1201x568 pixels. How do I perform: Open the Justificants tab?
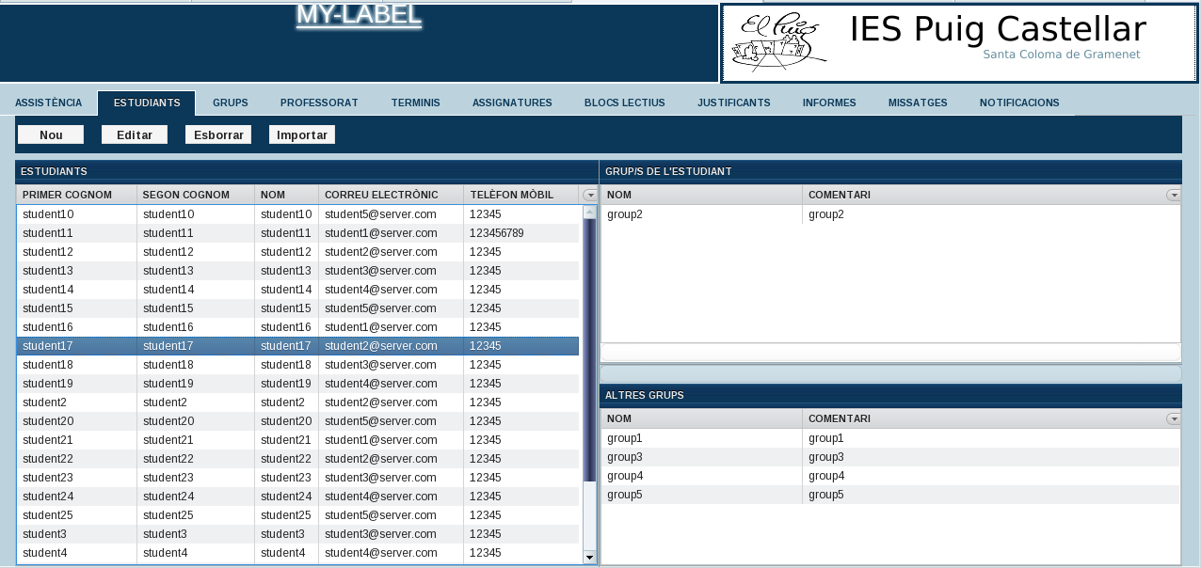[x=733, y=103]
